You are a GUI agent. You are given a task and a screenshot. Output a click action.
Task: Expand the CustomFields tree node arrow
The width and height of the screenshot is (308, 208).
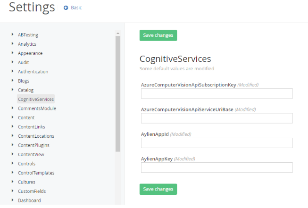[13, 191]
